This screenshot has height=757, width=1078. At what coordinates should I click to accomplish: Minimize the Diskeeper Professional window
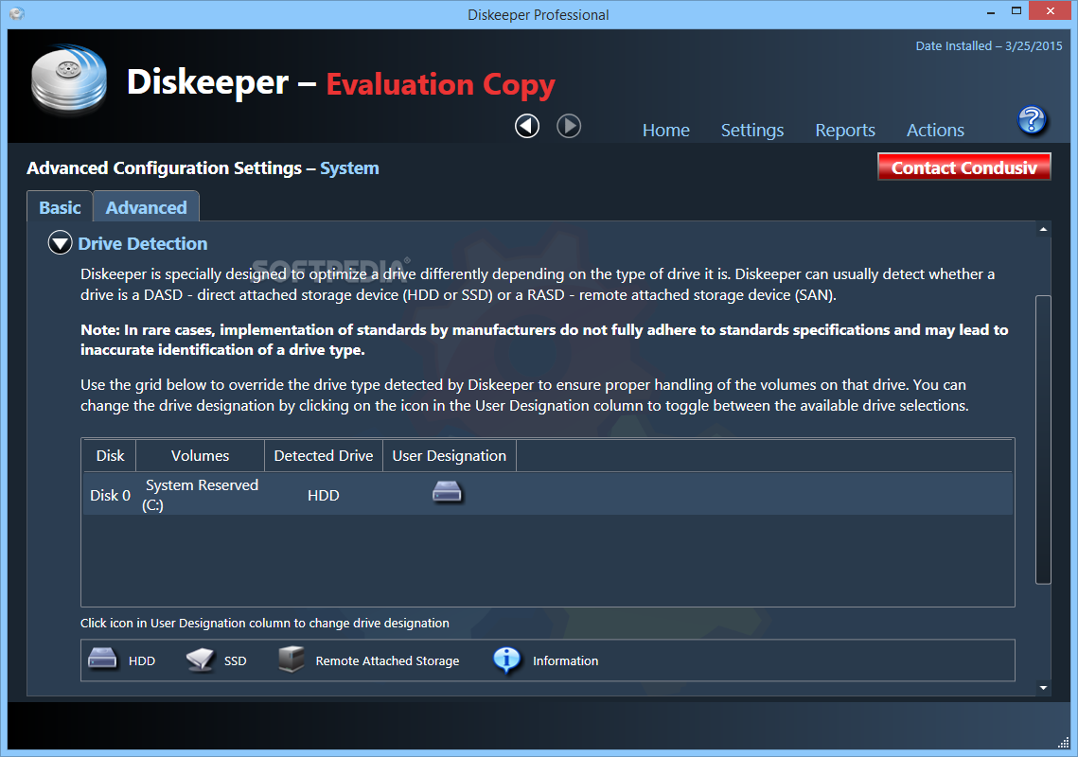coord(991,12)
